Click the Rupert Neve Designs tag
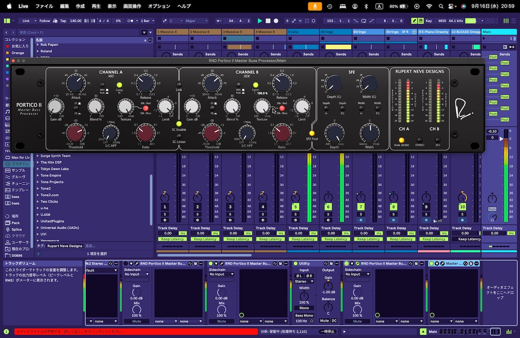Image resolution: width=520 pixels, height=338 pixels. (x=65, y=246)
